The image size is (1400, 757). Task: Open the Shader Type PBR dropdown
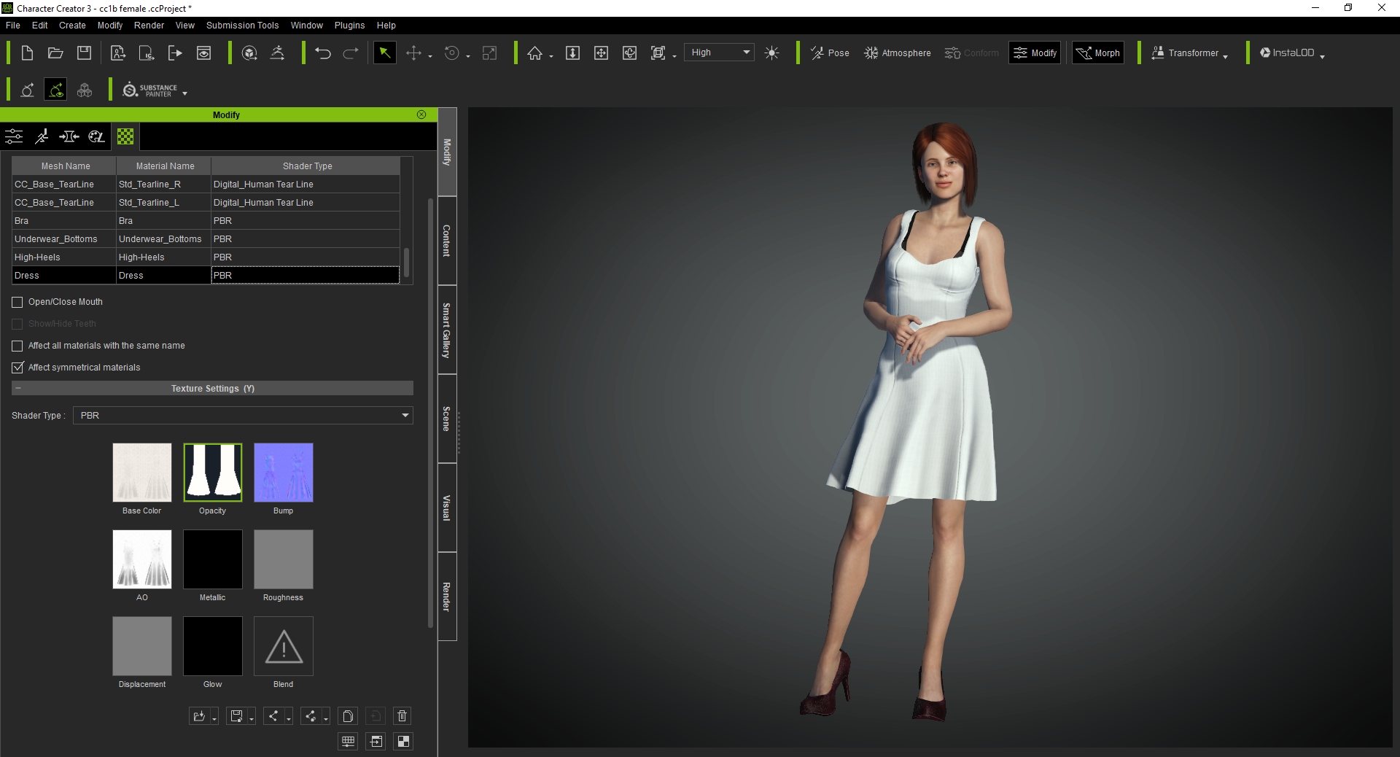click(x=243, y=416)
